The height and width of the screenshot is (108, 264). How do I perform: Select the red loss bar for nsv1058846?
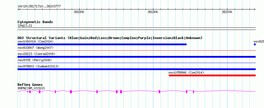click(x=212, y=75)
